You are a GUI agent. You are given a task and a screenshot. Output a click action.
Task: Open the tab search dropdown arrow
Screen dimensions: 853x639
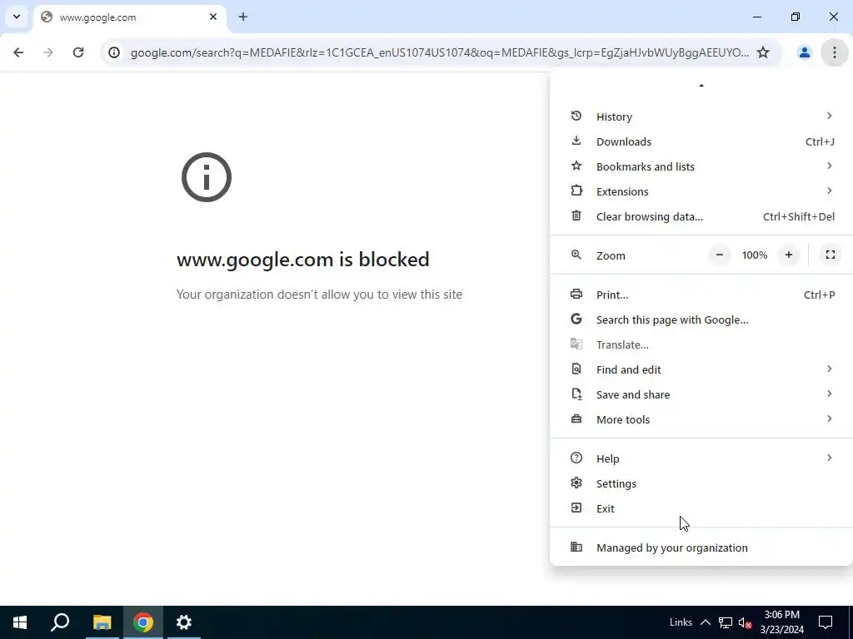tap(17, 17)
